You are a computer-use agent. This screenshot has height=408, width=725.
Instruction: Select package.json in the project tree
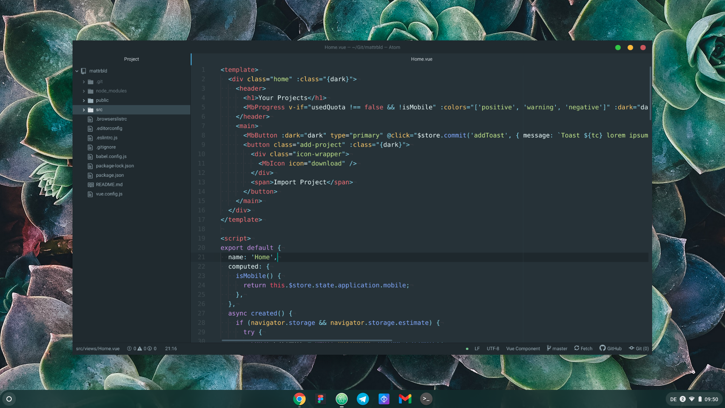pyautogui.click(x=110, y=175)
